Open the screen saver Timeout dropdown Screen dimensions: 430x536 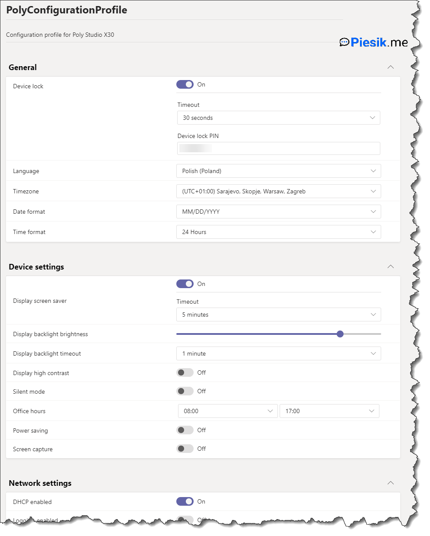point(278,315)
